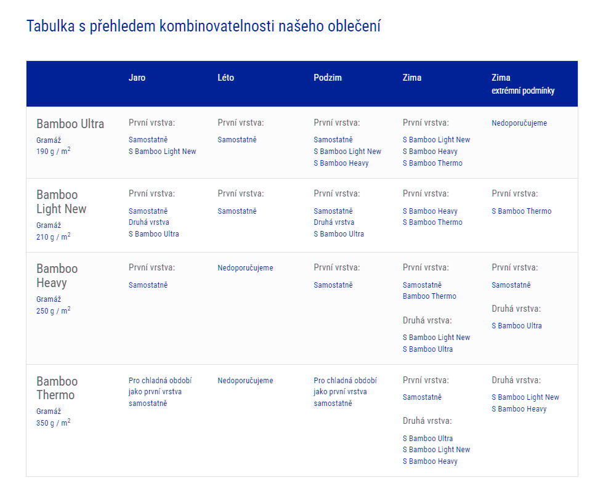Screen dimensions: 603x499
Task: Click the 'extrémní podmínky' header subtitle
Action: (523, 91)
